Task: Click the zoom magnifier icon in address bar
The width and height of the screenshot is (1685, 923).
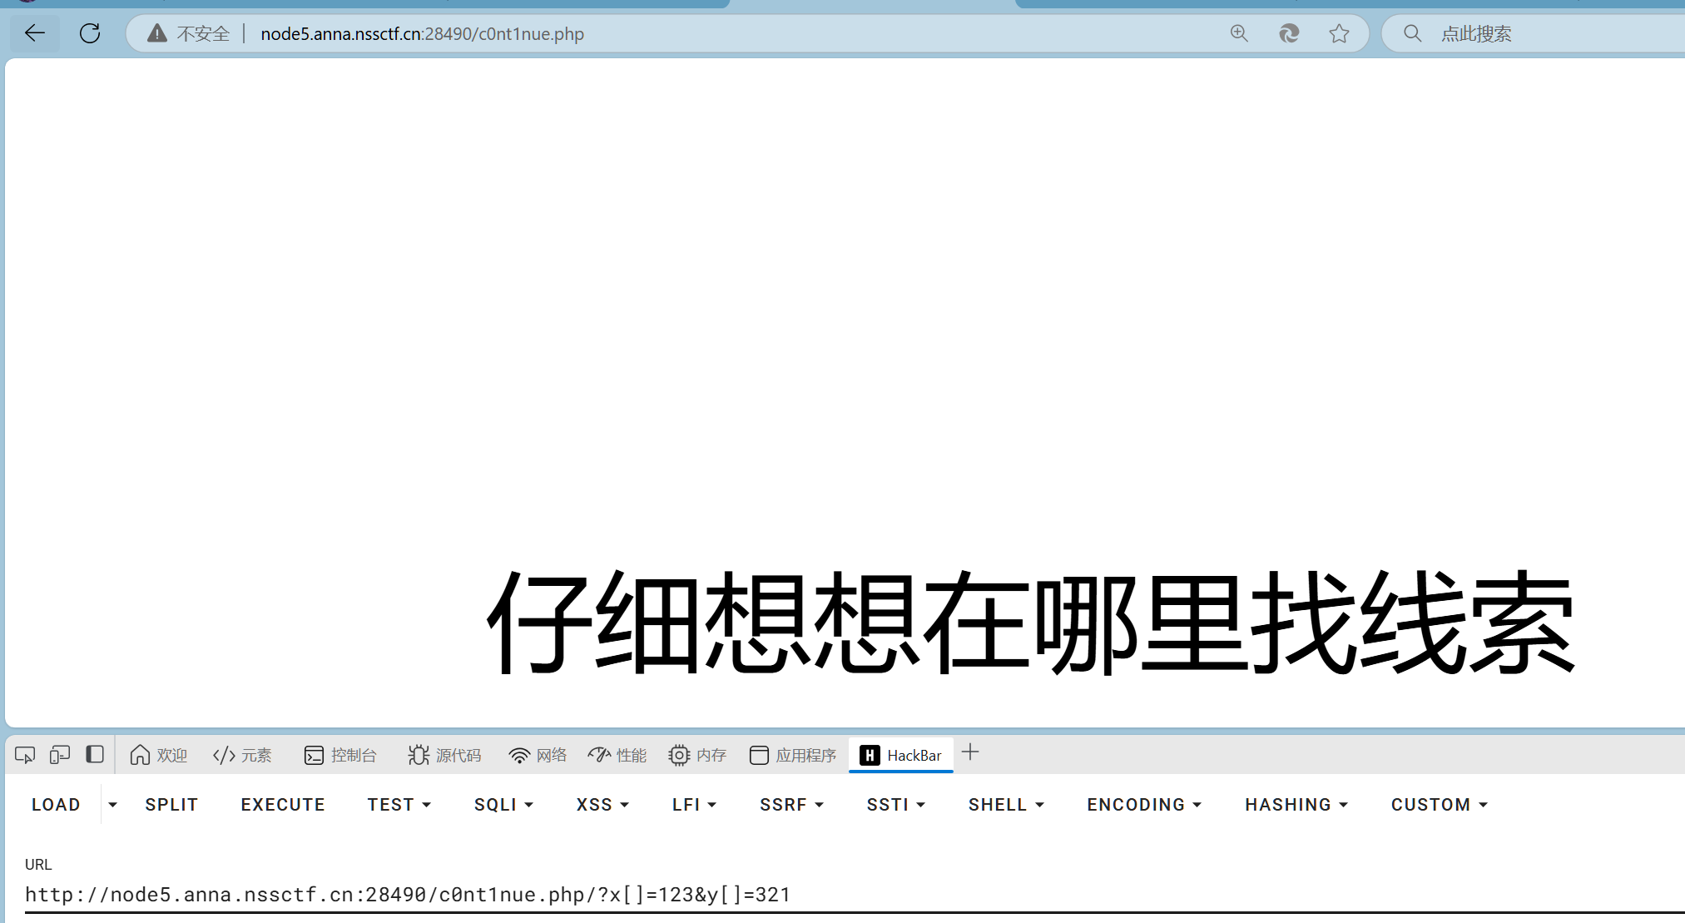Action: click(1239, 33)
